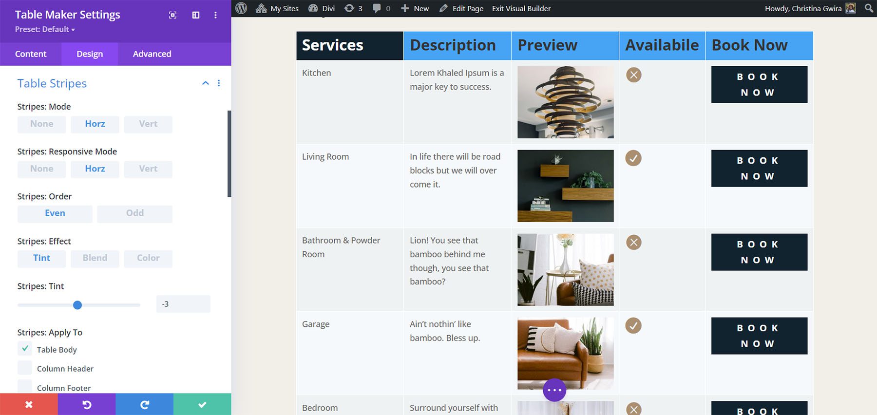Viewport: 877px width, 415px height.
Task: Collapse the Table Stripes section chevron
Action: (x=206, y=83)
